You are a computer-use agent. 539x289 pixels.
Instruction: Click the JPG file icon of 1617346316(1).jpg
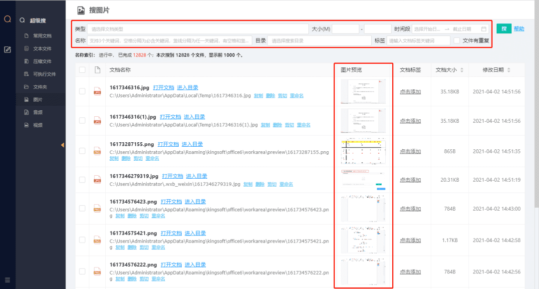point(97,121)
